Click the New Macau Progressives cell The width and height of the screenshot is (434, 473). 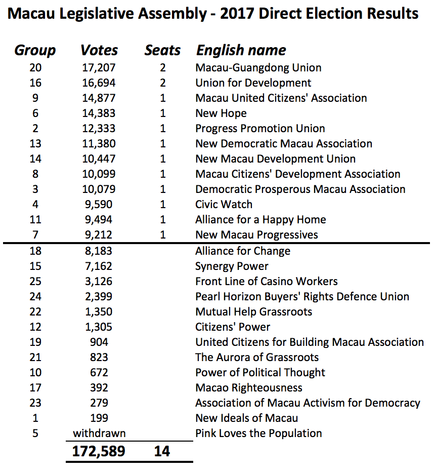pos(256,235)
